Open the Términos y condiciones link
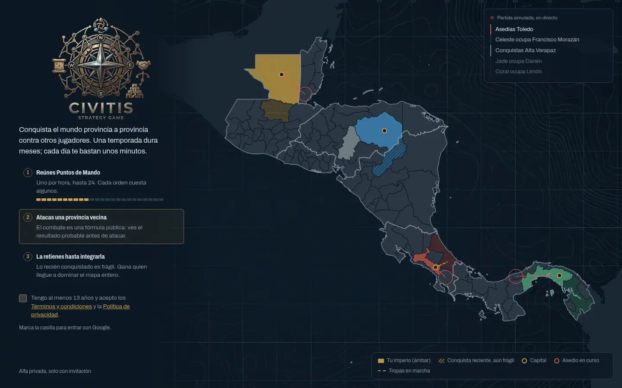Screen dimensions: 622x388 pyautogui.click(x=61, y=307)
